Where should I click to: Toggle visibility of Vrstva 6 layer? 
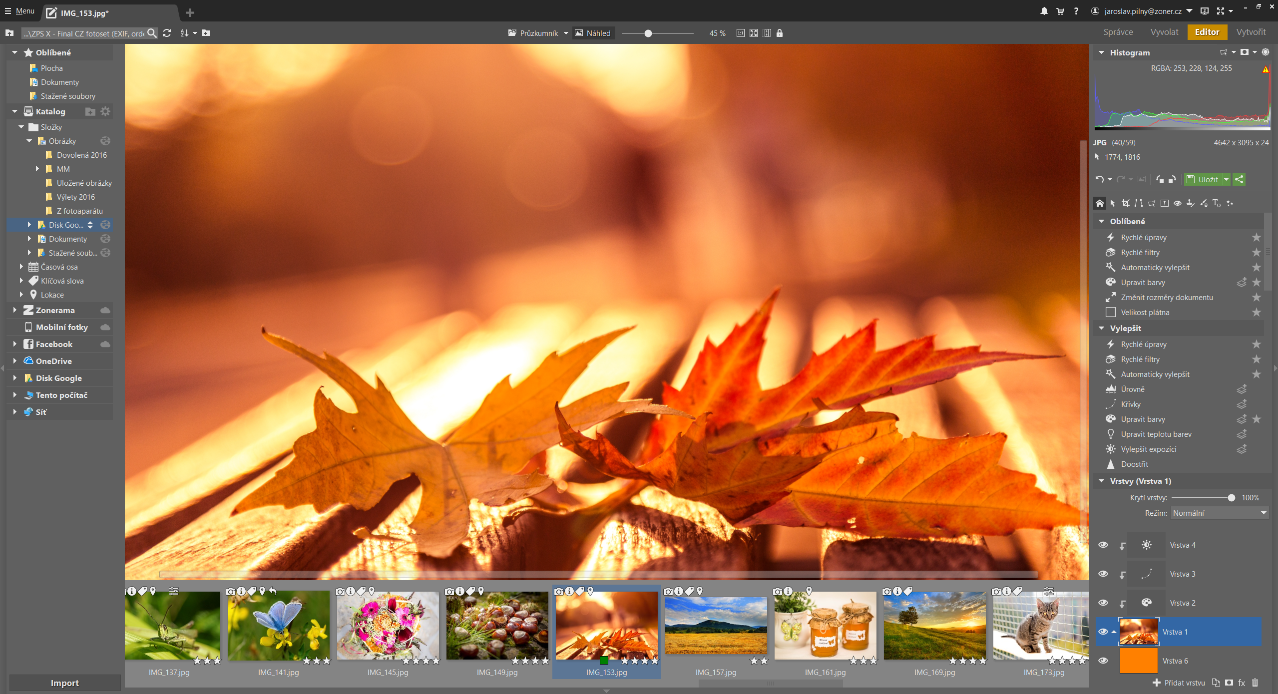pyautogui.click(x=1103, y=661)
